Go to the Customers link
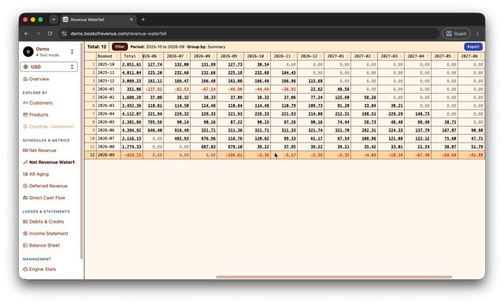Screen dimensions: 504x304 [40, 103]
